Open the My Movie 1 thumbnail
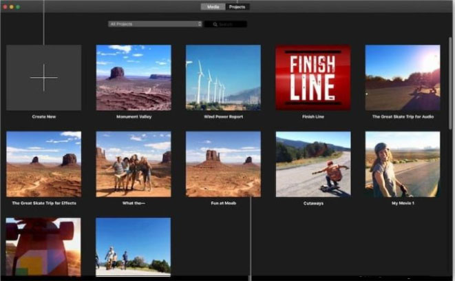The height and width of the screenshot is (281, 455). point(403,164)
